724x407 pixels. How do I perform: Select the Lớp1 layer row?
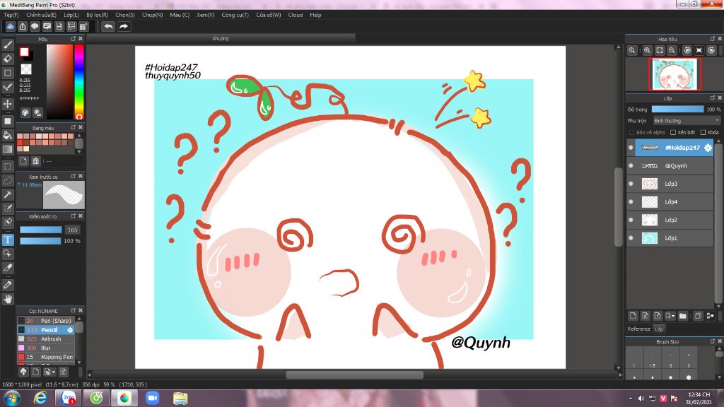click(670, 238)
